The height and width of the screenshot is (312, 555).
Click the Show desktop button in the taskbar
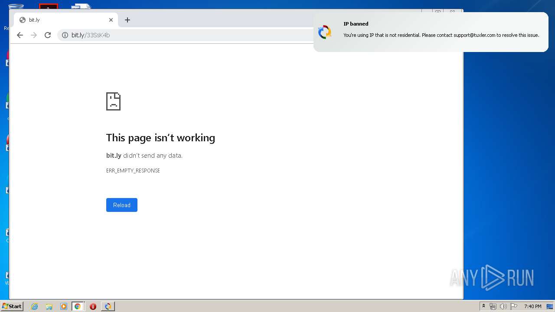point(550,306)
